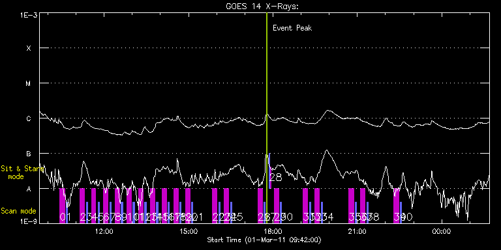Image resolution: width=501 pixels, height=250 pixels.
Task: Click the "GOES 14 X-Rays:" plot title
Action: tap(262, 7)
